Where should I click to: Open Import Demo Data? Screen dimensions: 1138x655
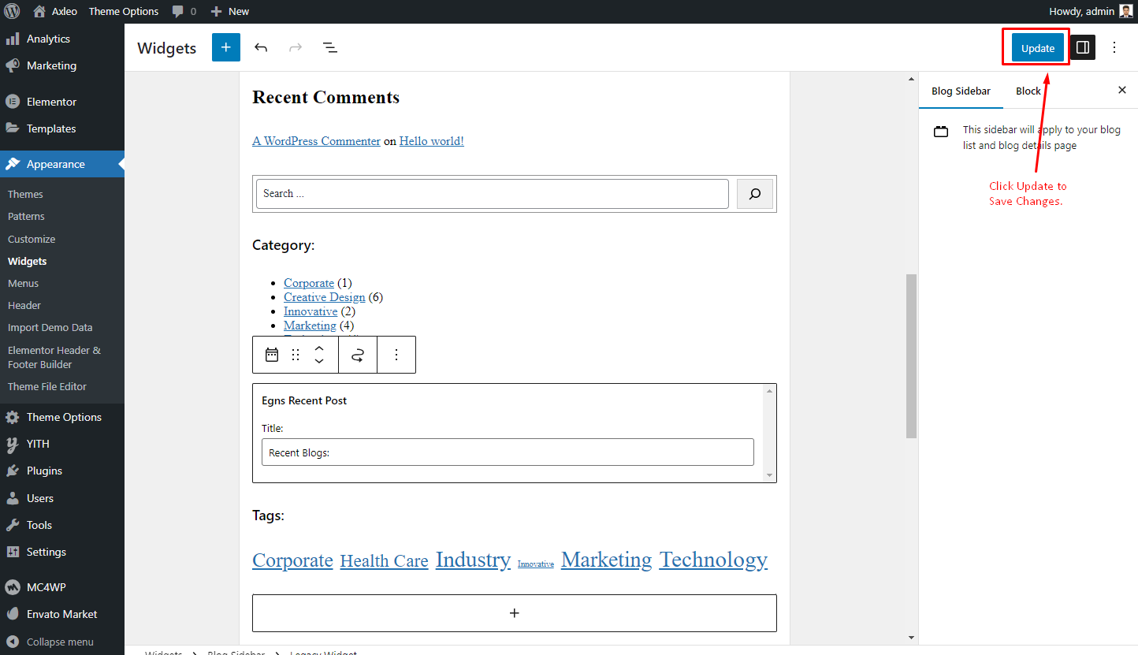[x=50, y=327]
